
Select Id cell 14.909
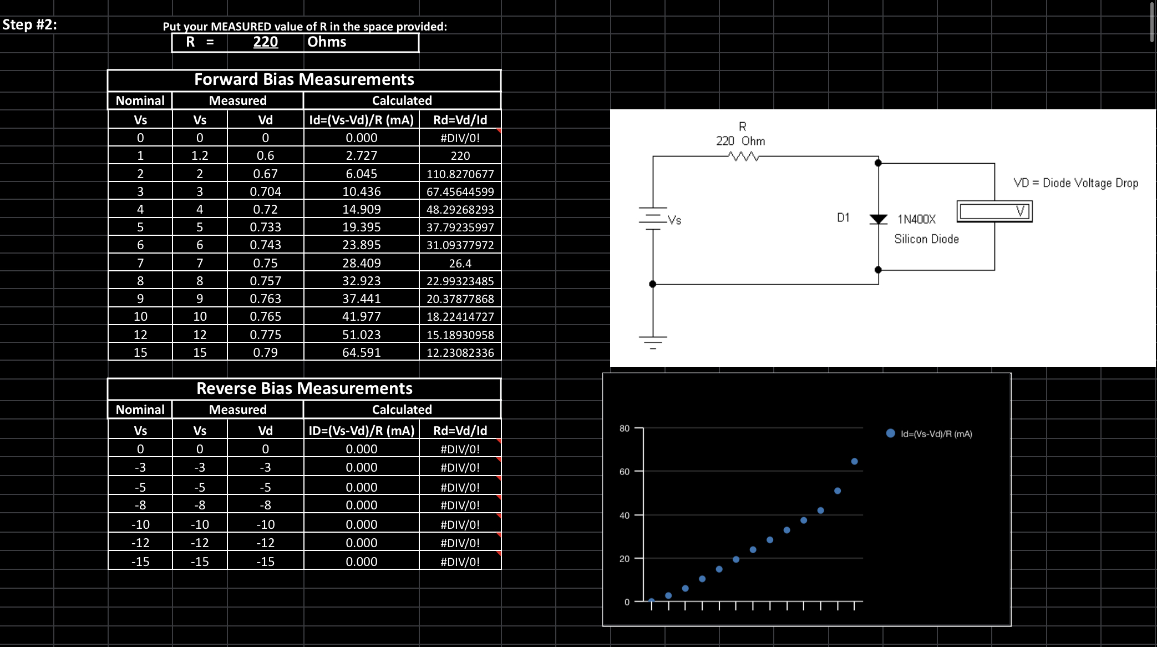point(362,209)
